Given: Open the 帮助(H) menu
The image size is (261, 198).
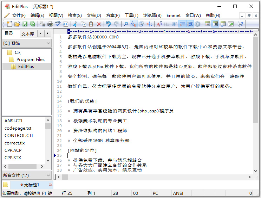Looking at the screenshot, I should 213,16.
